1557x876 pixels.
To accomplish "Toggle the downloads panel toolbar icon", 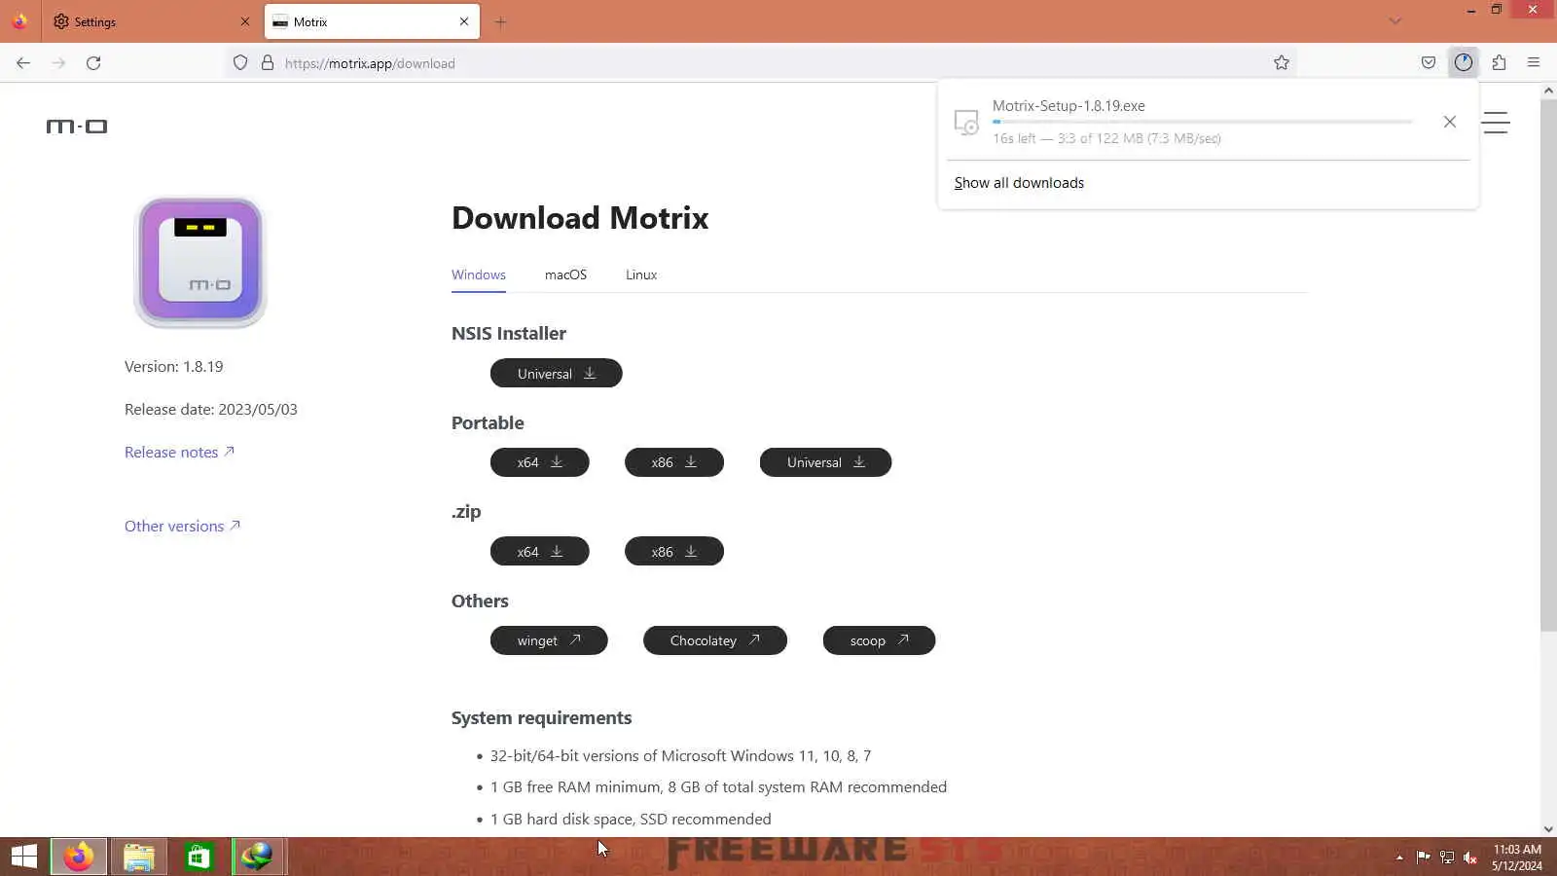I will [1464, 63].
